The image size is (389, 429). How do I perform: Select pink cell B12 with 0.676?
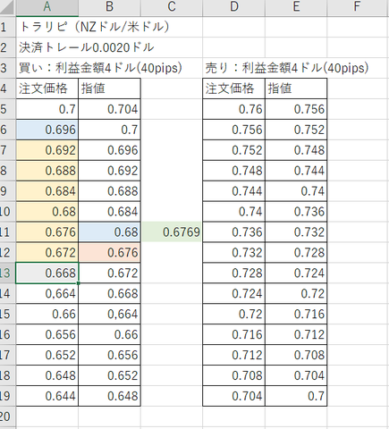click(x=109, y=252)
